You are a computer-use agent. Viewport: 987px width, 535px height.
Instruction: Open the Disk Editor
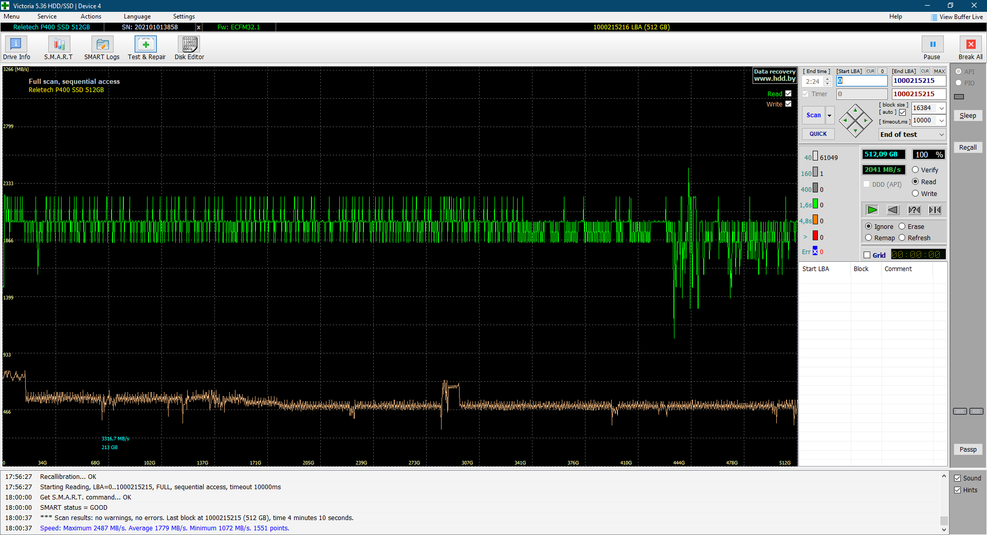pyautogui.click(x=189, y=48)
